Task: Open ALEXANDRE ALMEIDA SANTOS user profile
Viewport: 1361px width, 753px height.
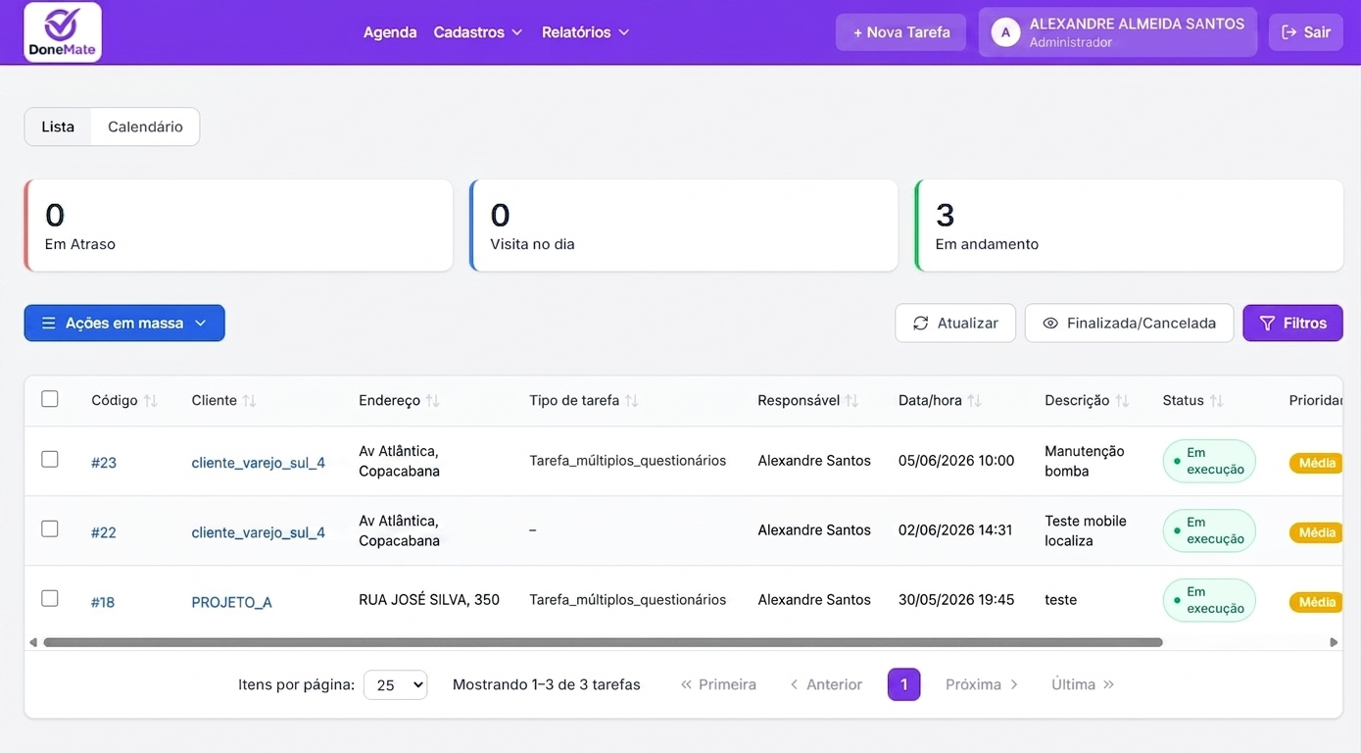Action: [x=1118, y=32]
